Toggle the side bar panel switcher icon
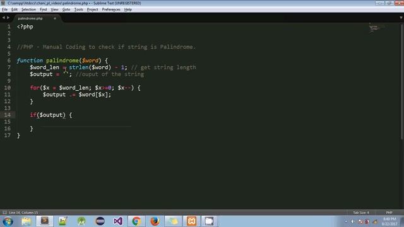The height and width of the screenshot is (227, 404). (x=4, y=212)
